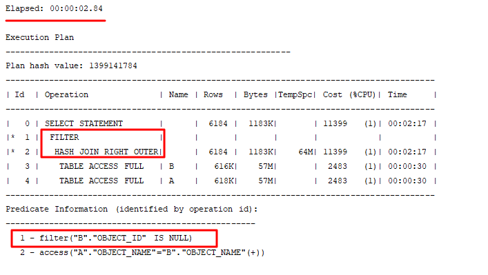Click time 00:00:30 in table B row
This screenshot has height=275, width=488.
click(x=407, y=166)
